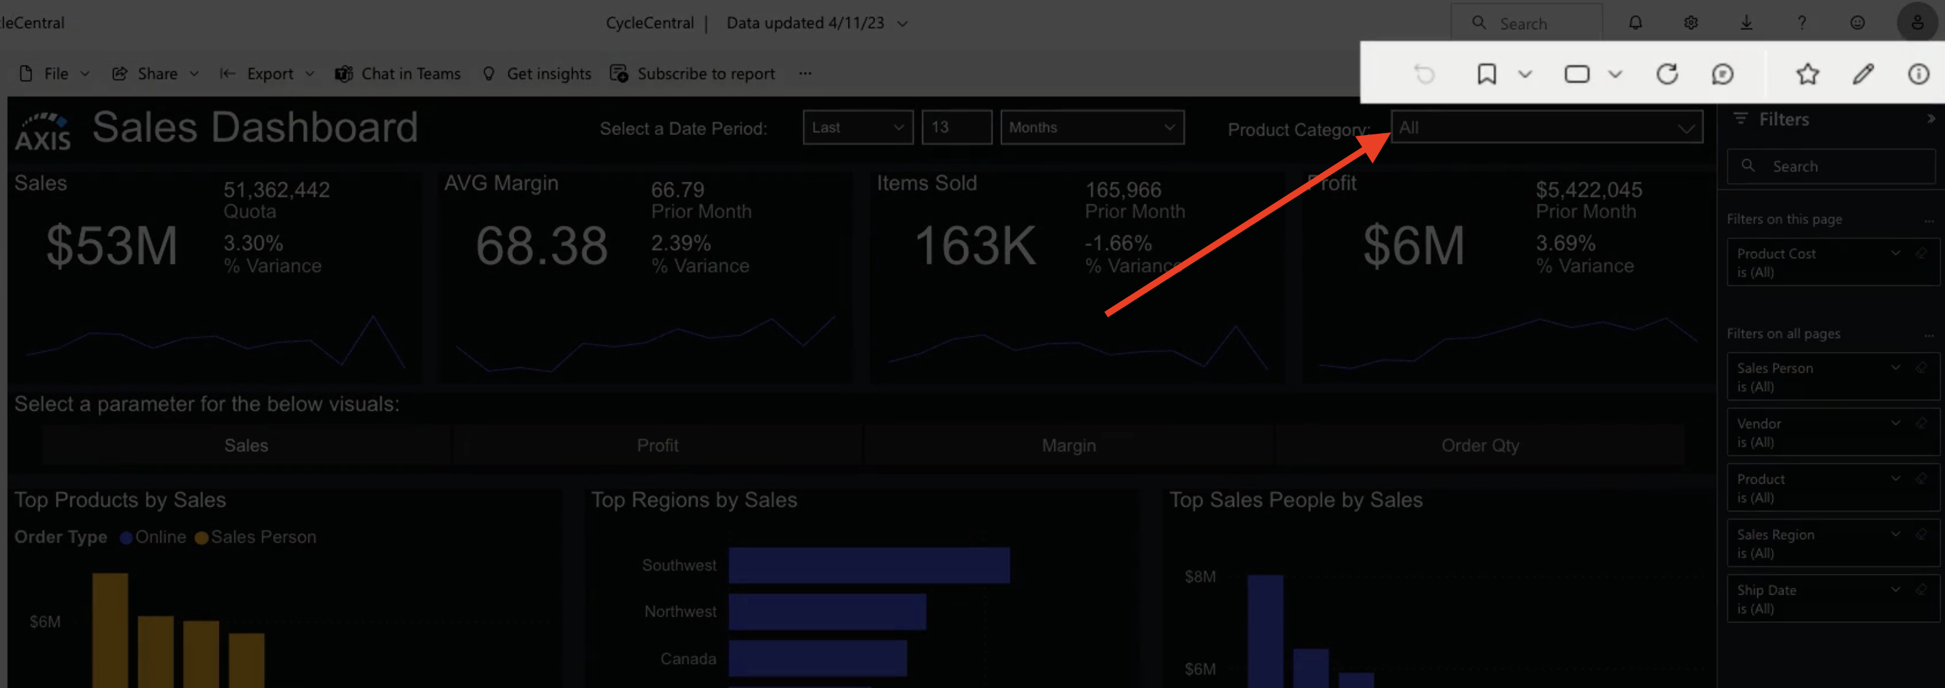This screenshot has width=1945, height=688.
Task: Reset the report filters with the undo icon
Action: pyautogui.click(x=1425, y=73)
